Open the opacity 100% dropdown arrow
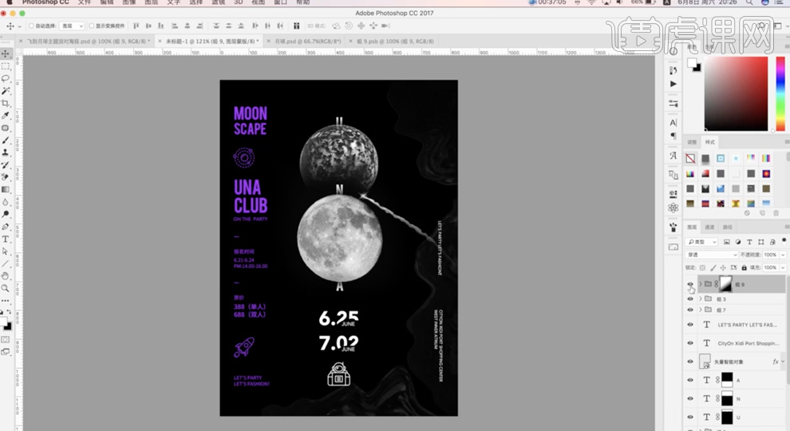This screenshot has width=790, height=431. [x=783, y=255]
